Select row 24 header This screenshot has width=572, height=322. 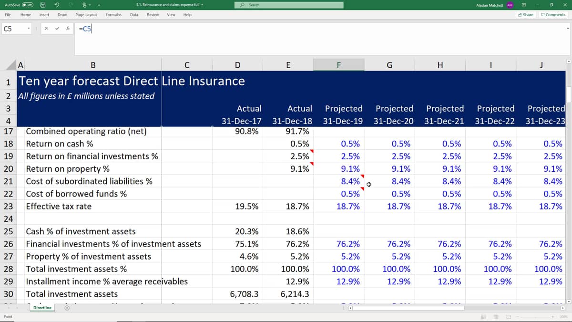pyautogui.click(x=9, y=218)
